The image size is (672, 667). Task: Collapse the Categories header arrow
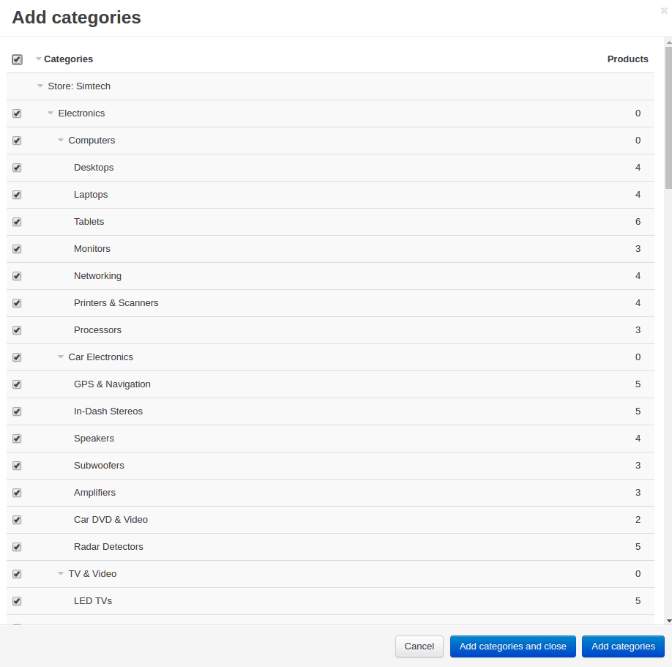coord(39,59)
